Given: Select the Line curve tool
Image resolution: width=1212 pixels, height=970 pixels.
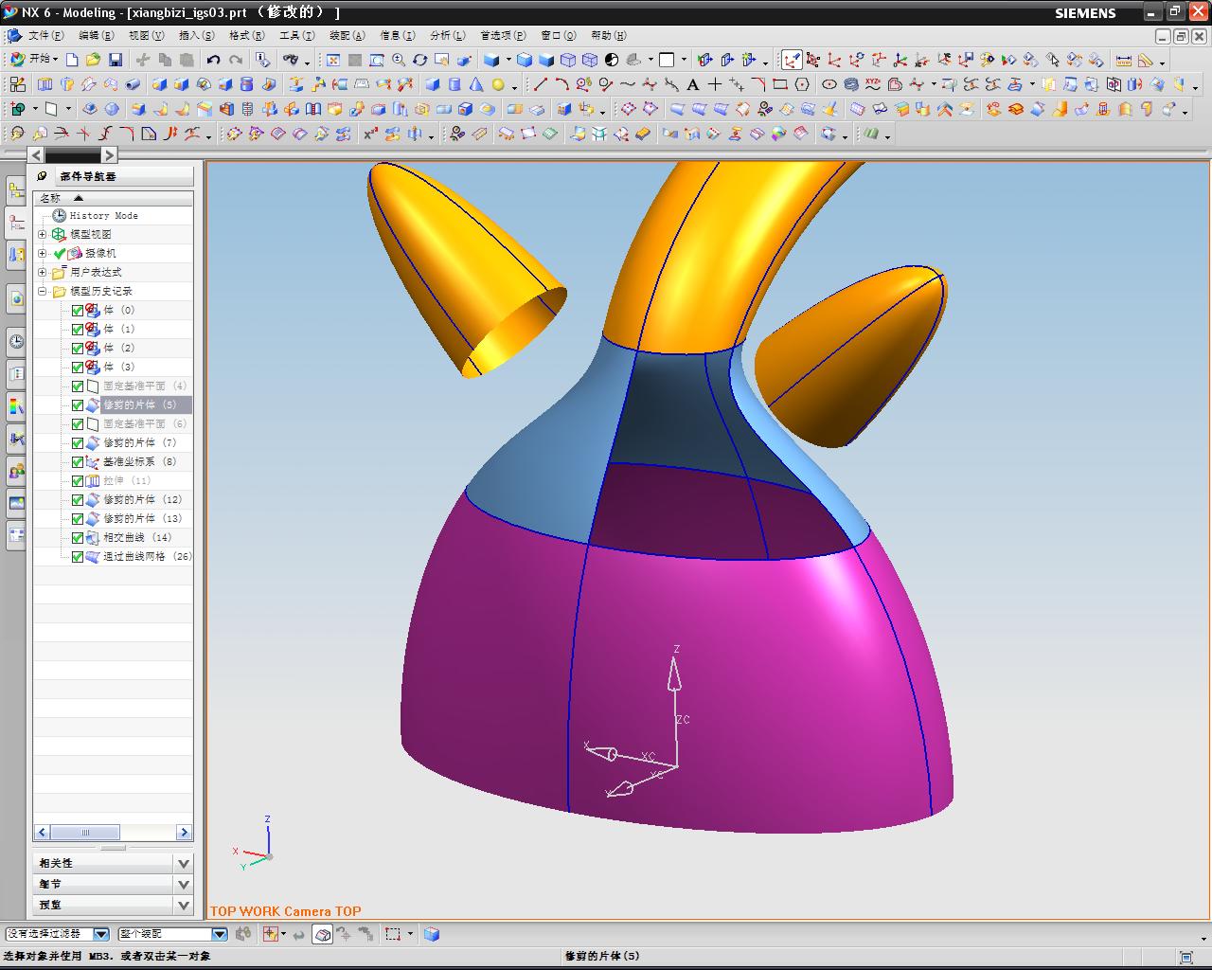Looking at the screenshot, I should point(540,84).
